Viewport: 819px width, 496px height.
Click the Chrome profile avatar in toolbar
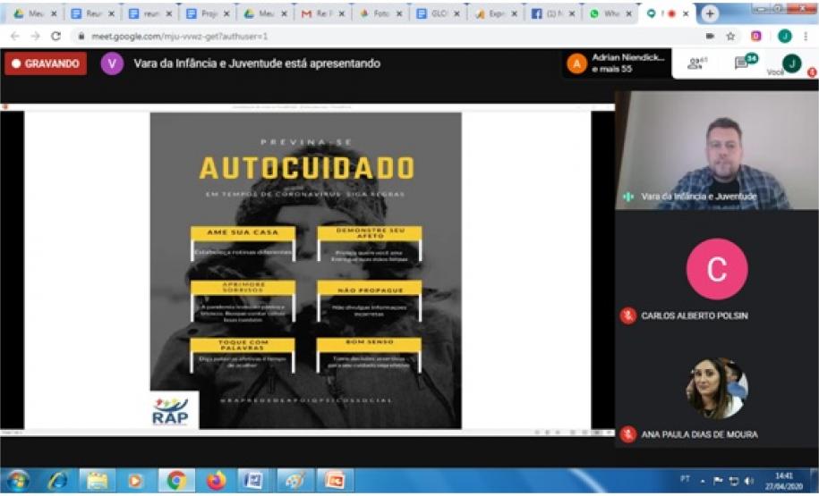[784, 36]
